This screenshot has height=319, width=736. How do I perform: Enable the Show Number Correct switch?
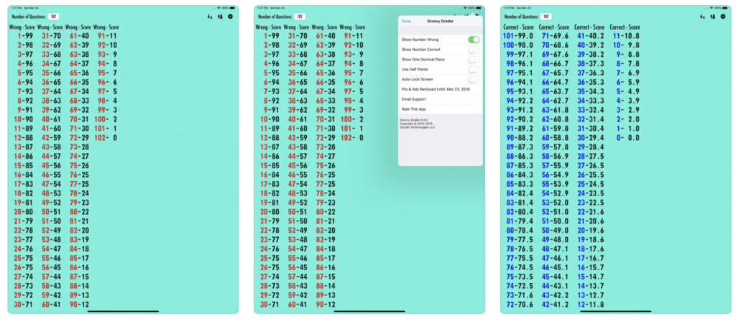point(474,50)
